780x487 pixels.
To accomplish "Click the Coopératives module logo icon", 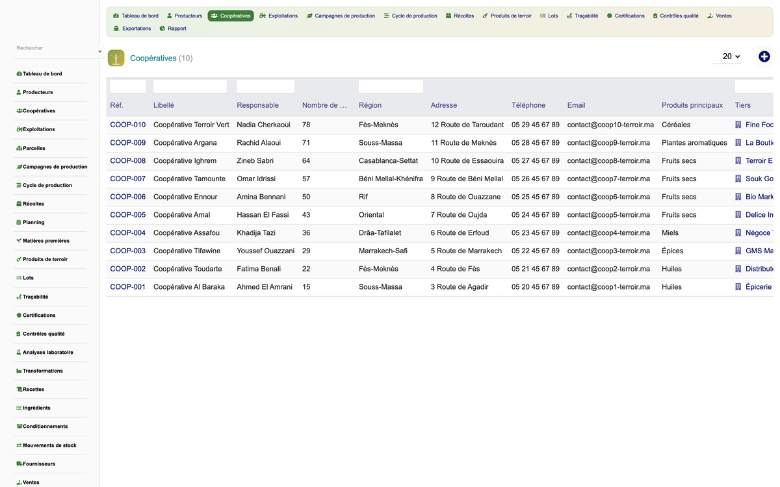I will [116, 58].
